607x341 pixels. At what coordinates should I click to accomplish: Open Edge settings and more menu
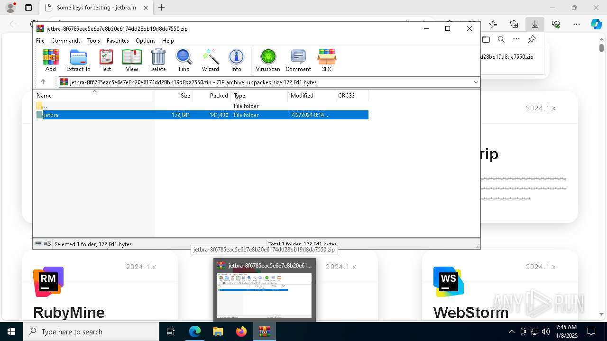click(577, 24)
